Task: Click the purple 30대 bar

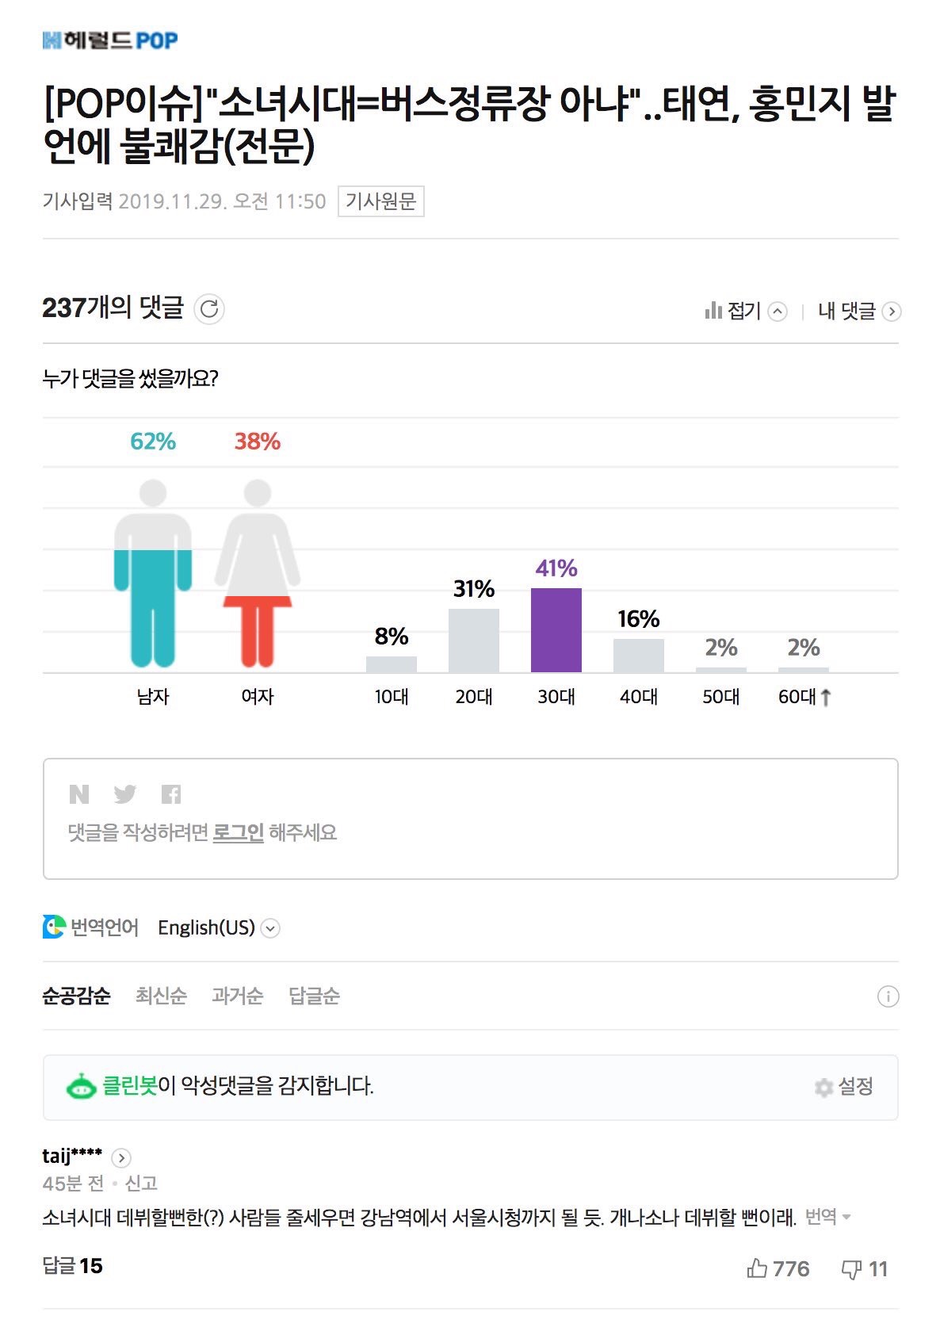Action: pos(556,630)
